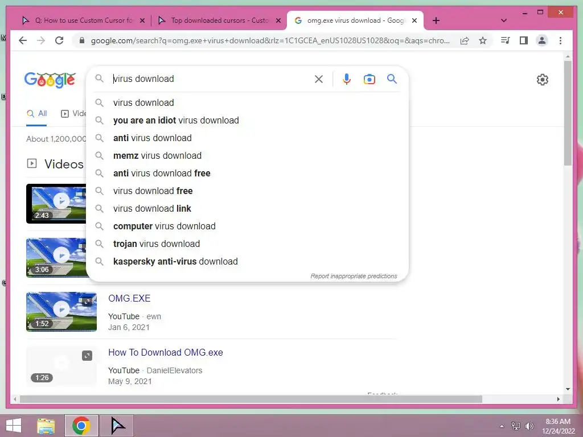Image resolution: width=583 pixels, height=437 pixels.
Task: Click the scroll down arrow of page
Action: pos(568,389)
